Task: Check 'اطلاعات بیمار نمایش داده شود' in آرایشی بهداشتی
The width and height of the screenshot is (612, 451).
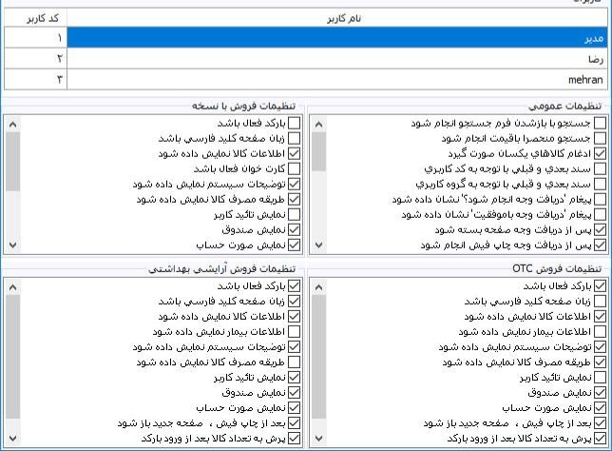Action: point(294,332)
